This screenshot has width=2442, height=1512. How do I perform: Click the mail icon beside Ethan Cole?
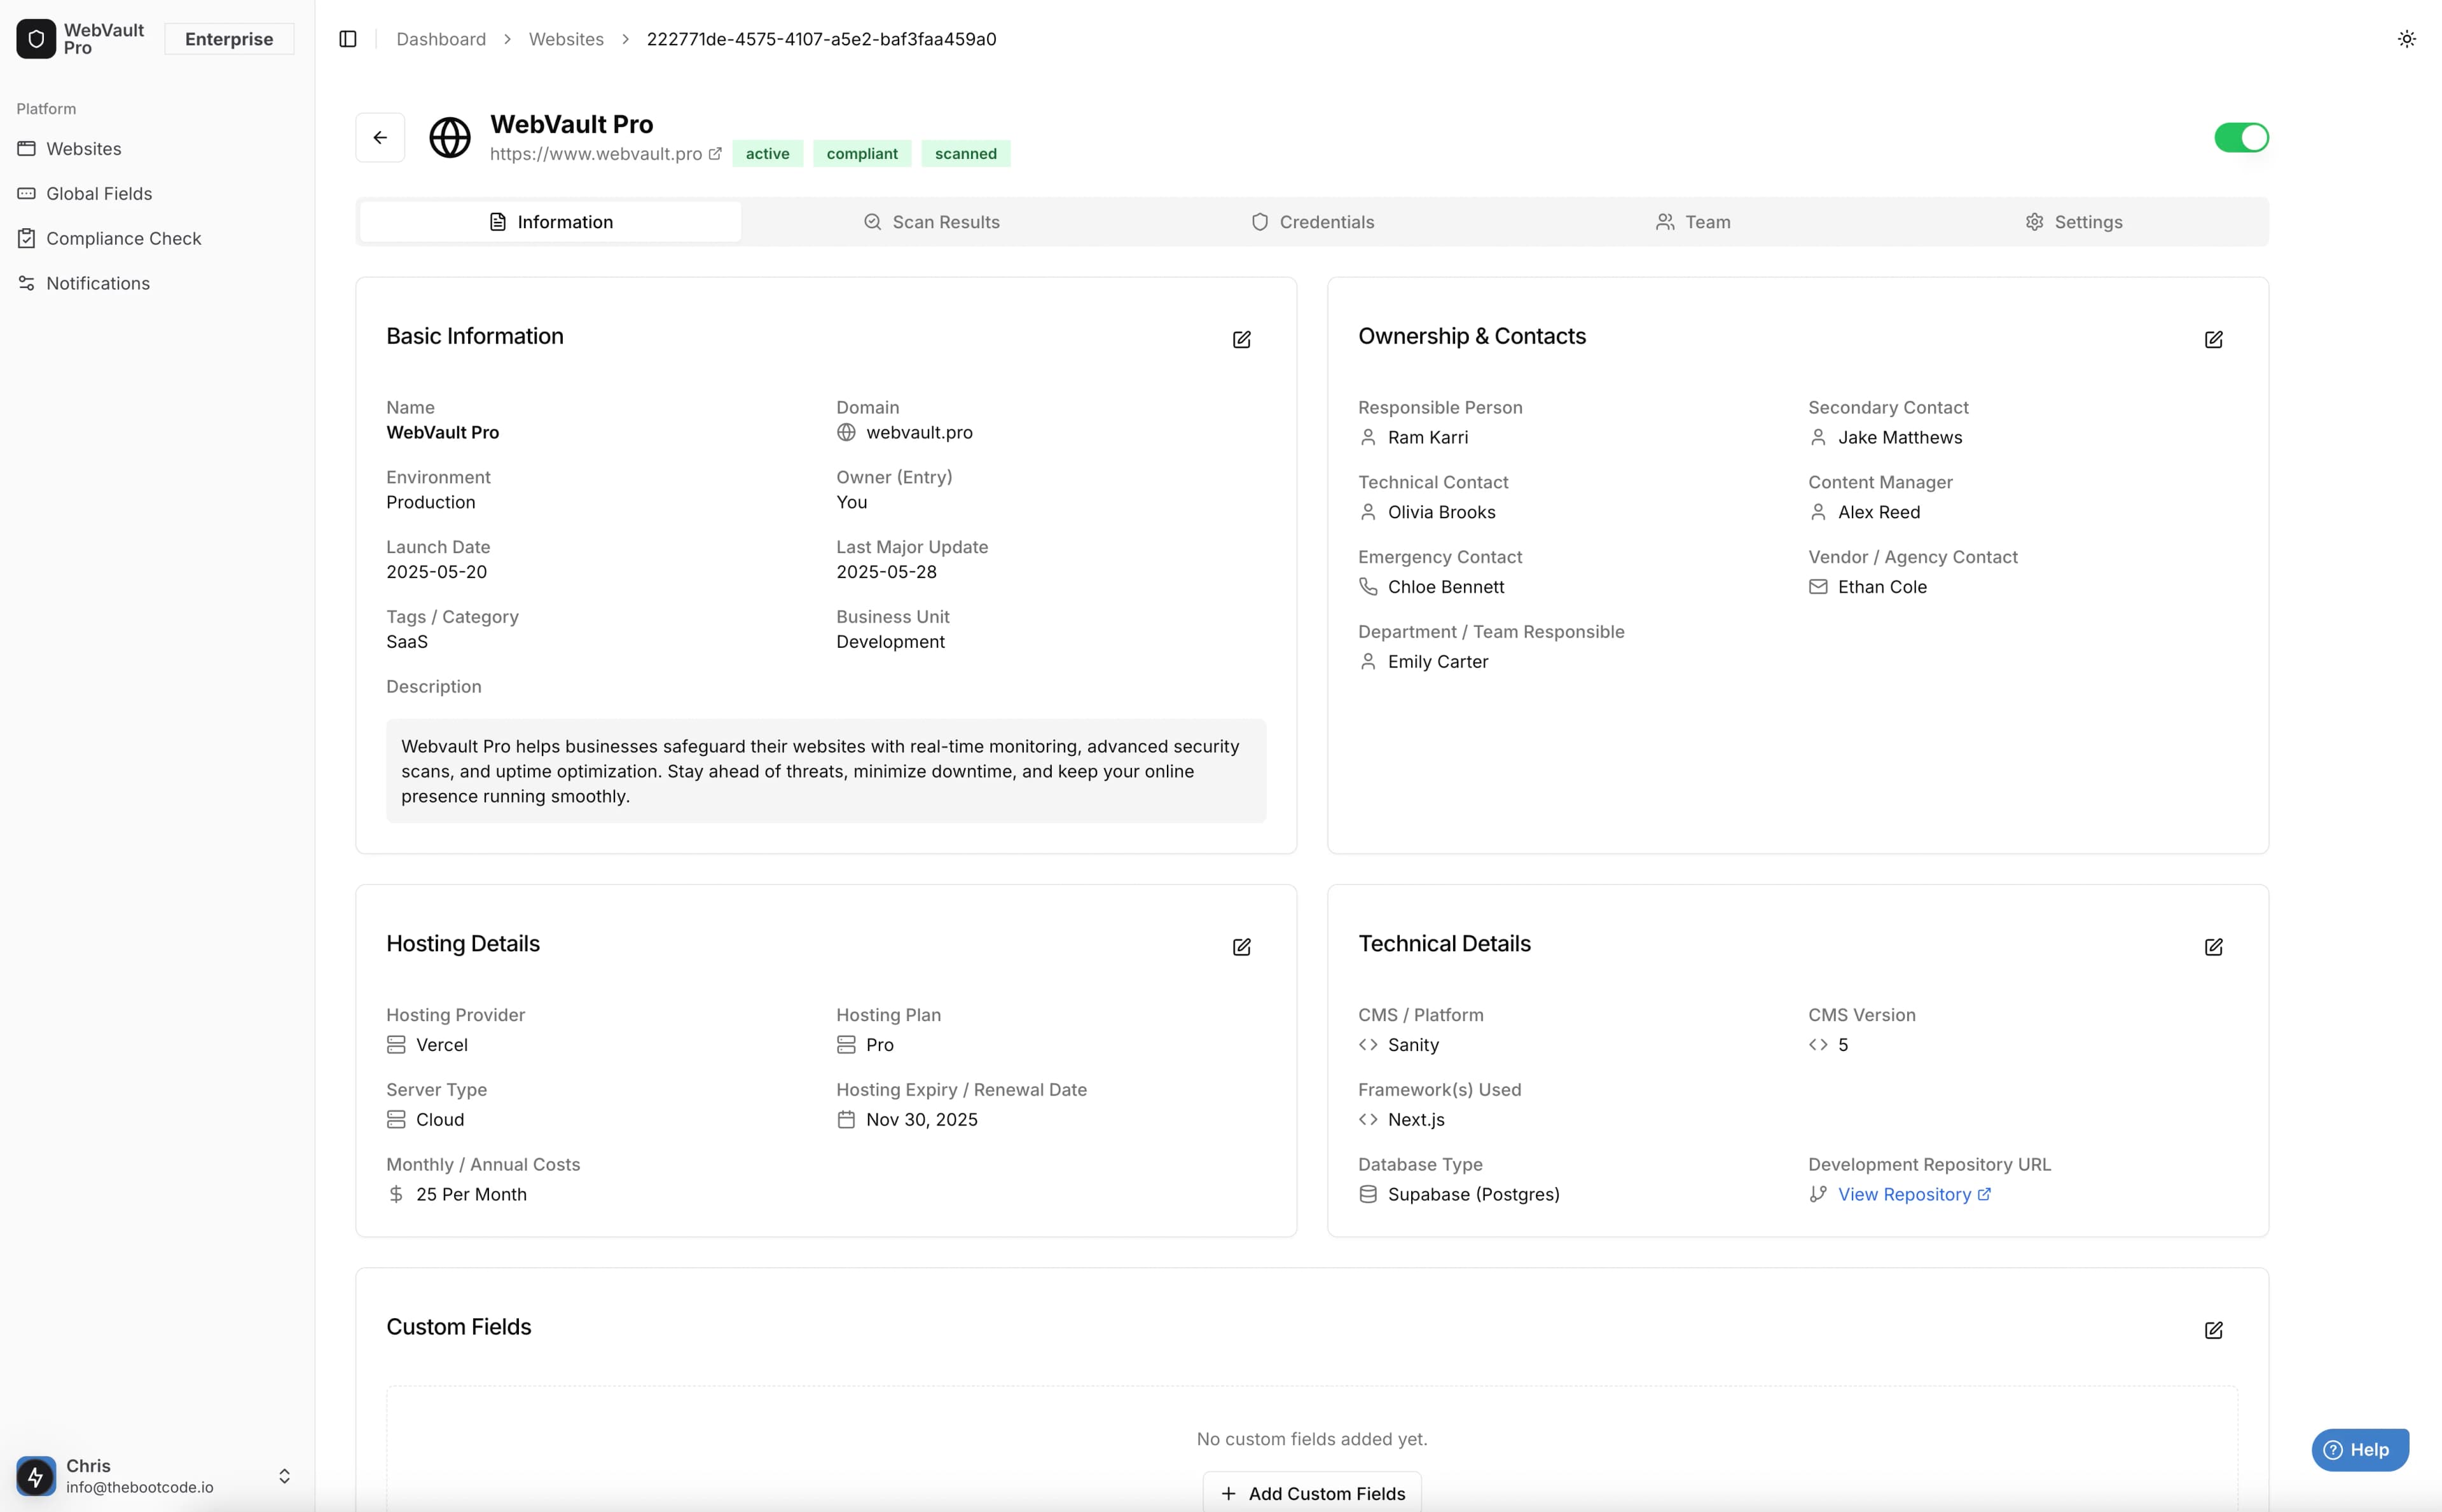click(1818, 587)
